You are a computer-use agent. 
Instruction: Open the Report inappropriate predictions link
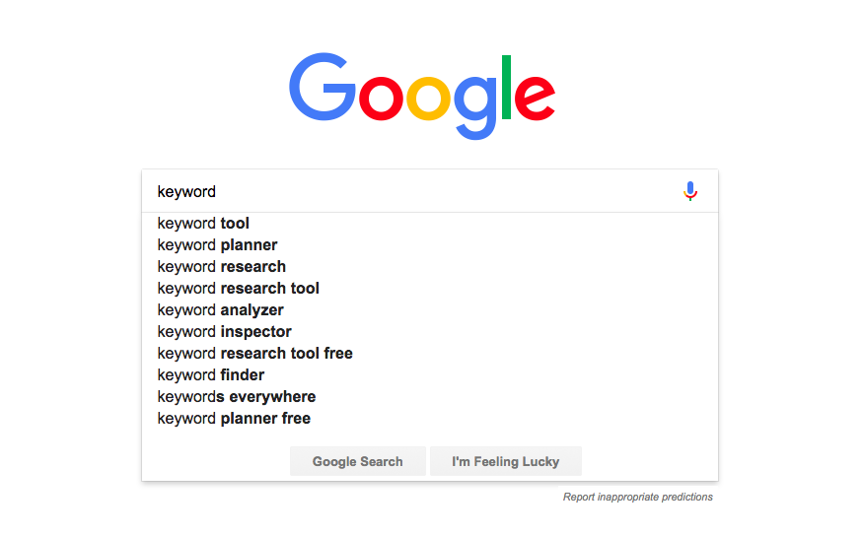click(637, 497)
